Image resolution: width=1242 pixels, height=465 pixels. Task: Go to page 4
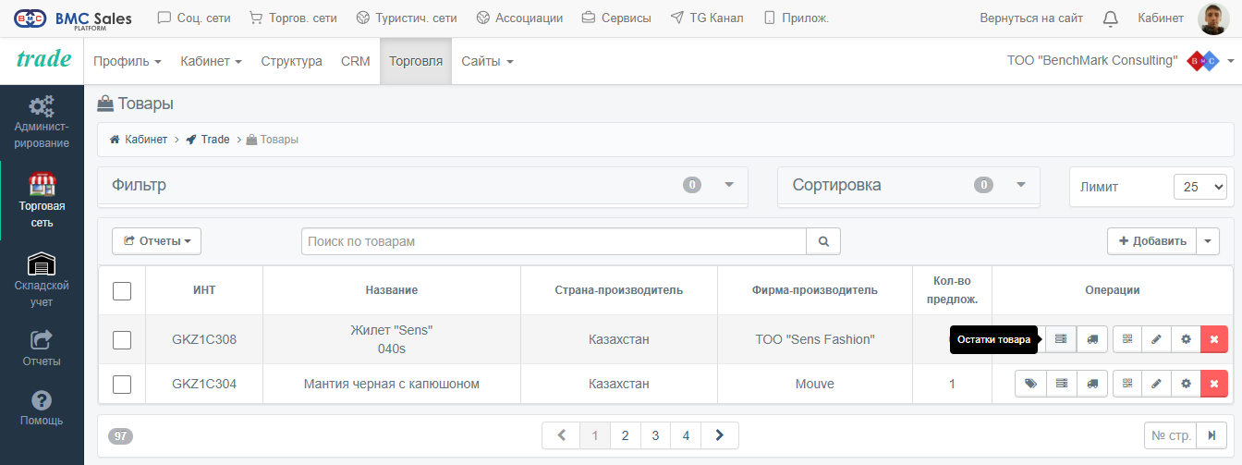(686, 435)
